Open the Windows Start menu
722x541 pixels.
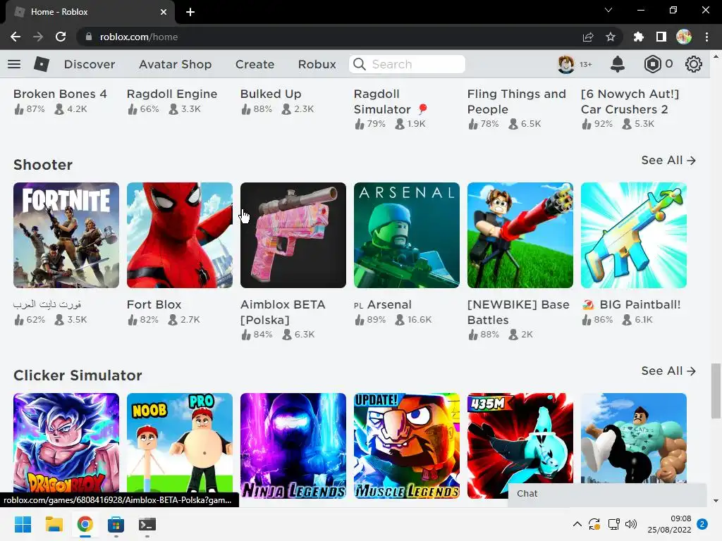23,524
